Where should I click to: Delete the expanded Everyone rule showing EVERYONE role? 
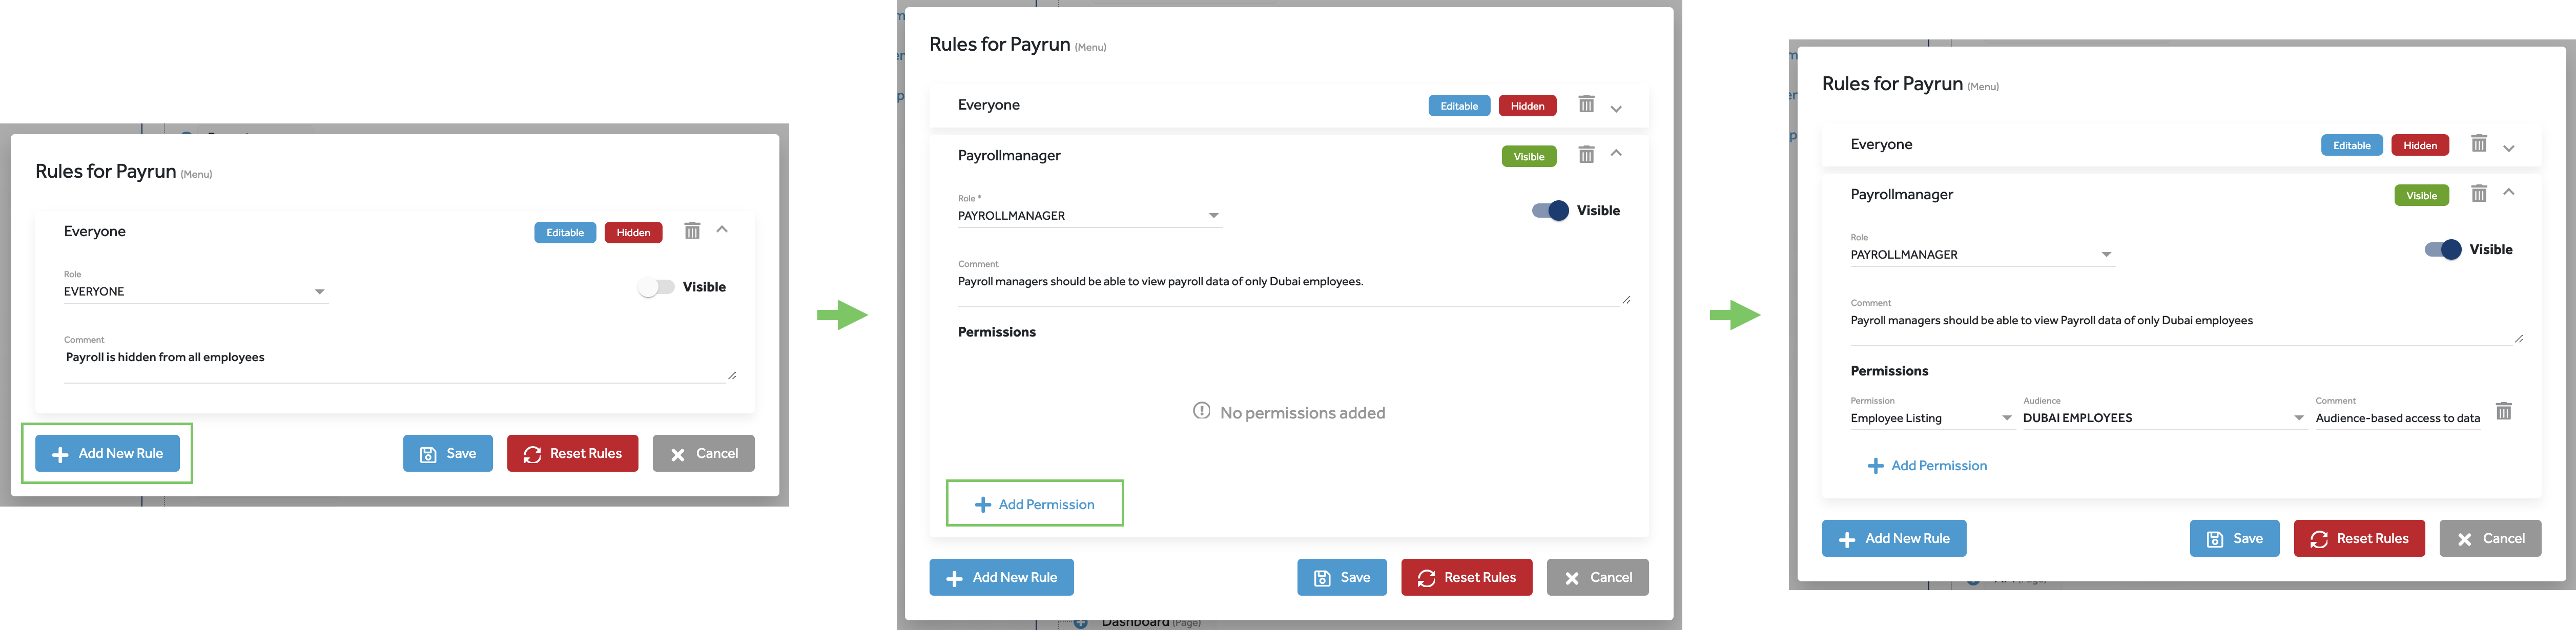(692, 231)
